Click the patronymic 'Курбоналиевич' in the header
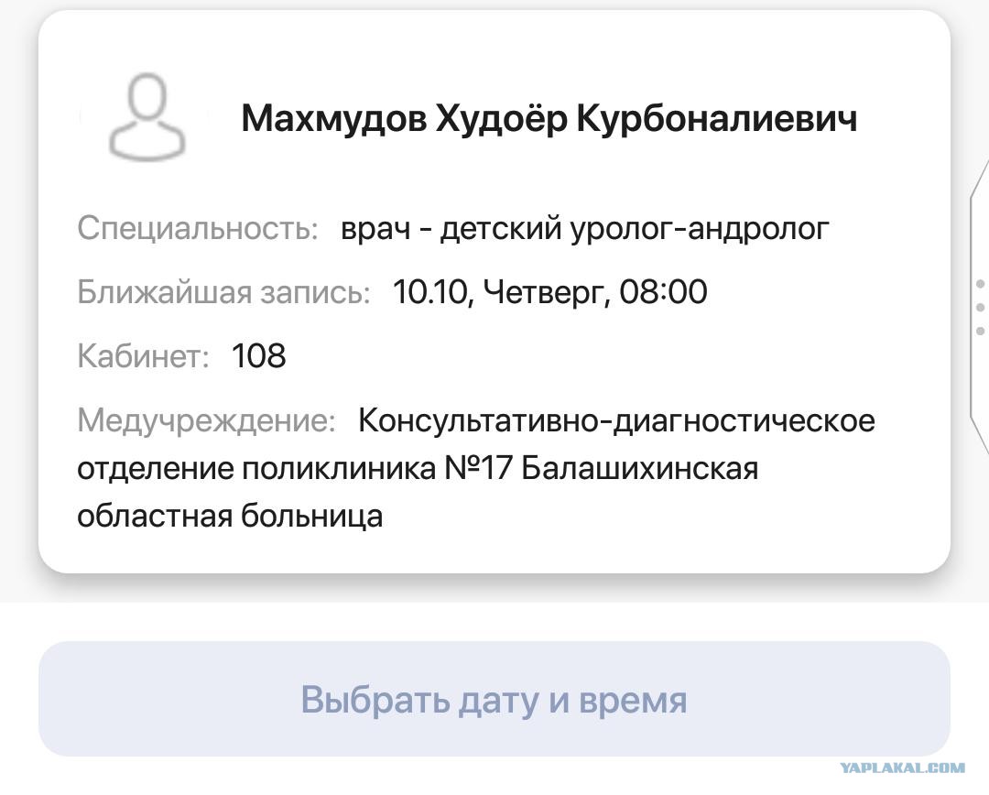The width and height of the screenshot is (989, 795). pos(717,118)
